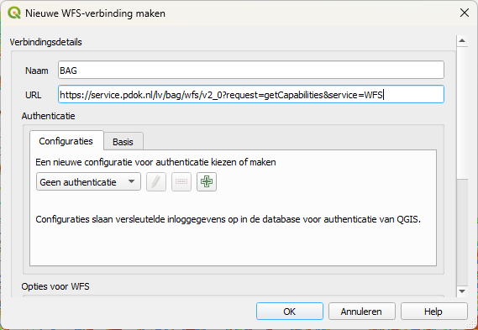The width and height of the screenshot is (478, 330).
Task: Click the red minus remove configuration icon
Action: [181, 182]
